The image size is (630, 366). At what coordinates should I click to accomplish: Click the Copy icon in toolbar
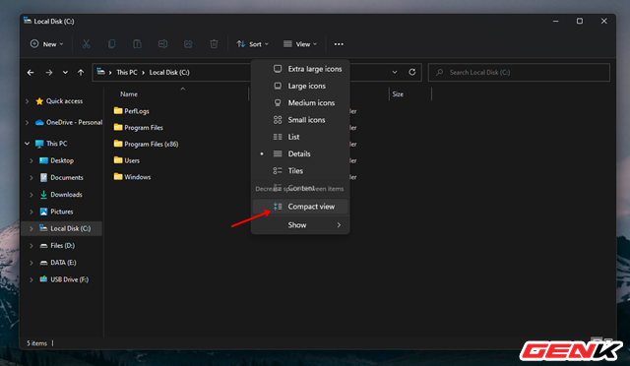click(x=111, y=44)
